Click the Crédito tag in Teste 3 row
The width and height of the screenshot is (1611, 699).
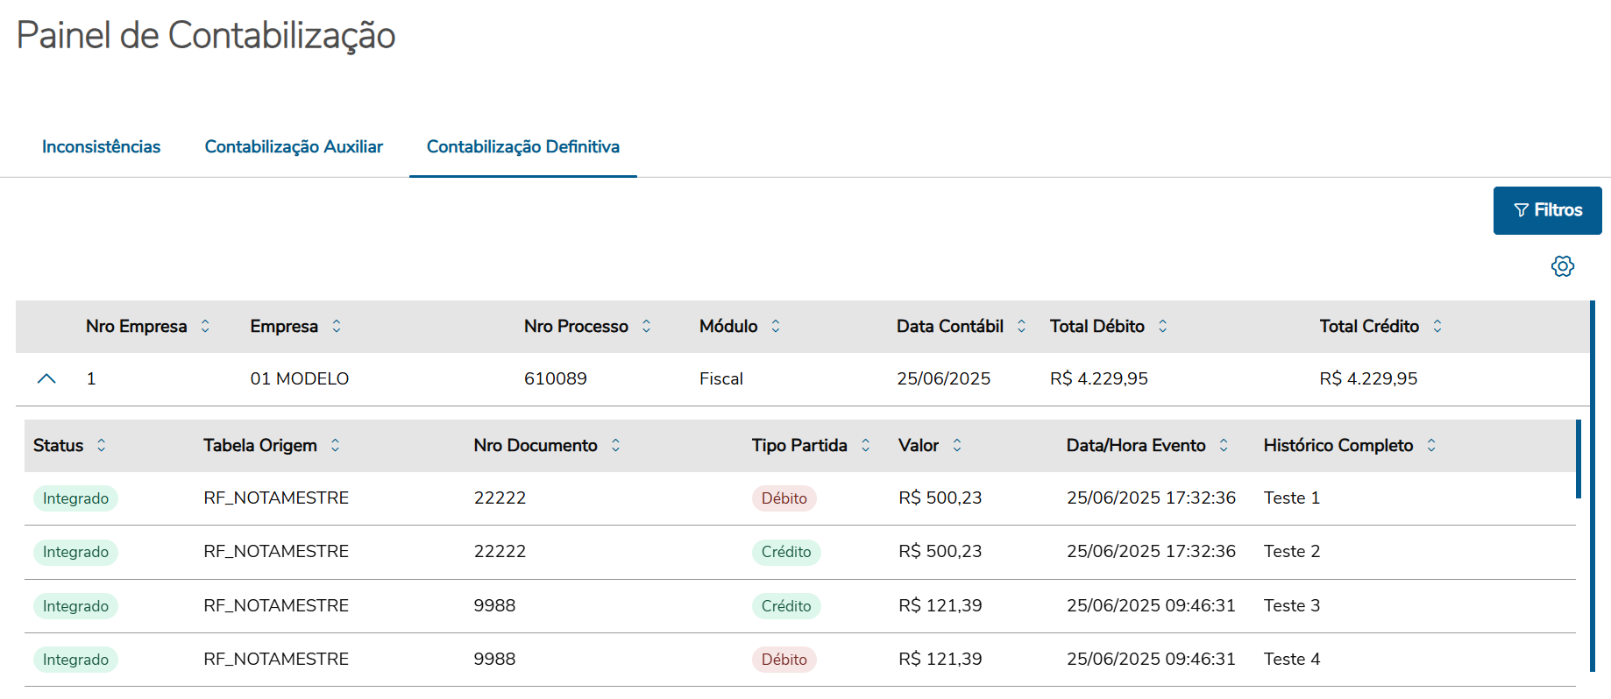click(x=786, y=606)
